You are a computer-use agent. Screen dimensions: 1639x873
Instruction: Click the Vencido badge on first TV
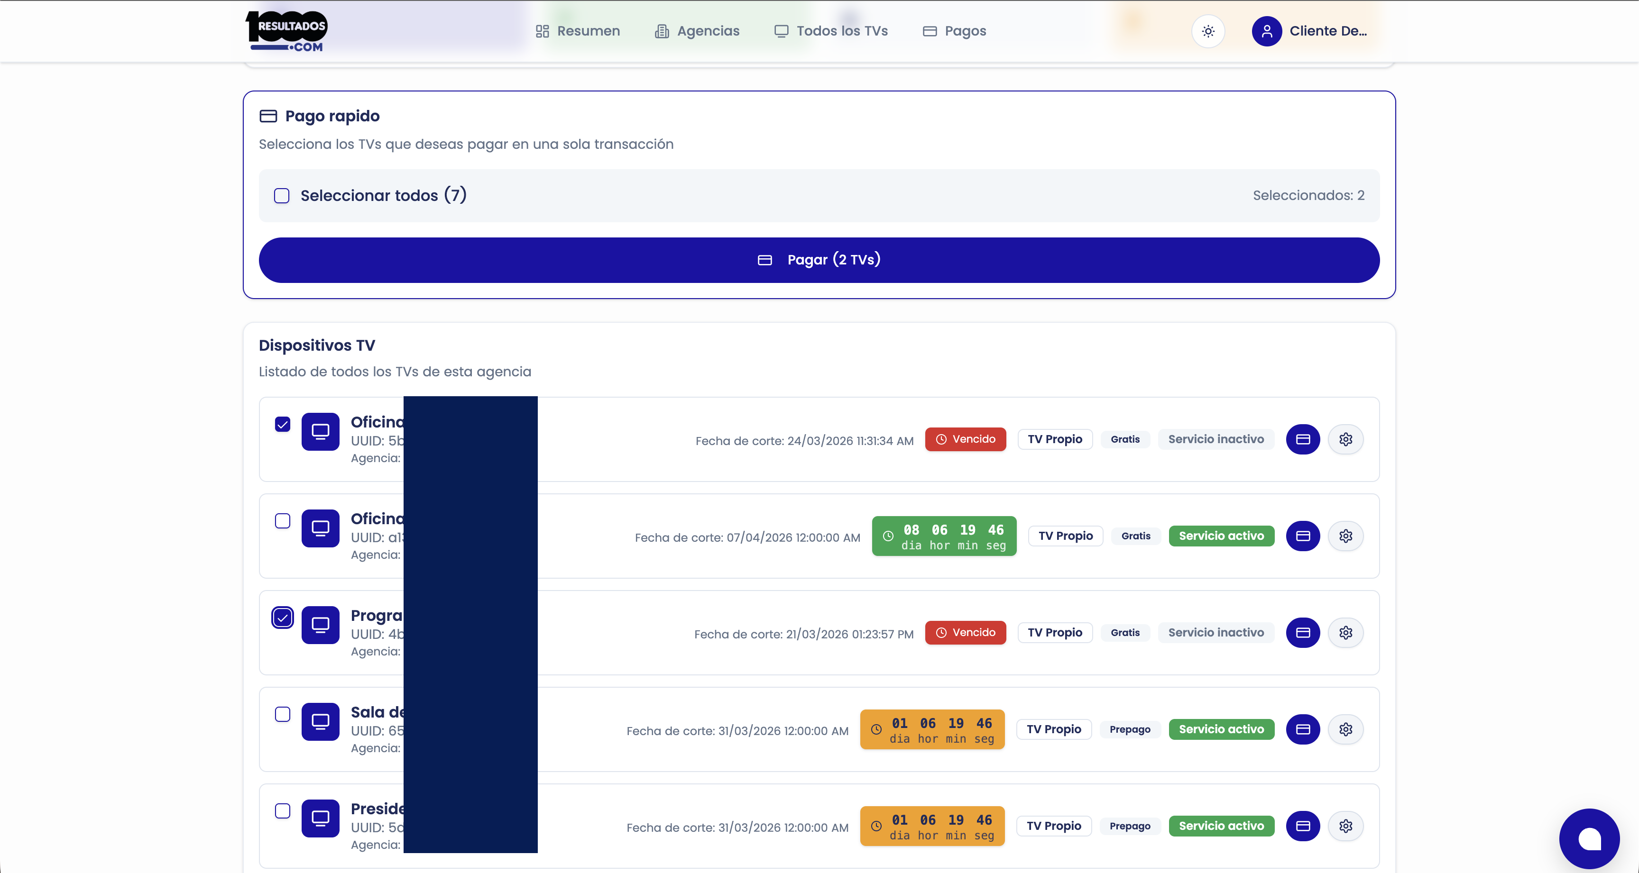click(x=965, y=439)
